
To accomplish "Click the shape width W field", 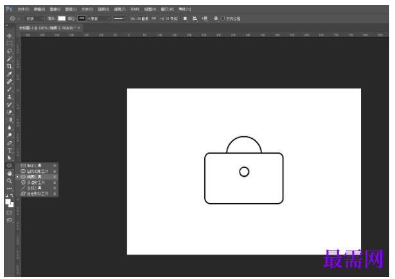I will click(x=143, y=19).
